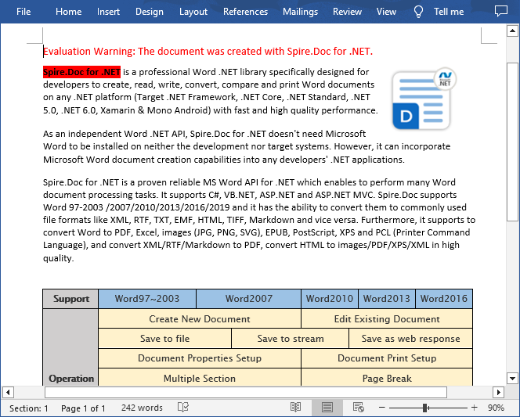
Task: Click the Word2010 table cell
Action: click(330, 299)
